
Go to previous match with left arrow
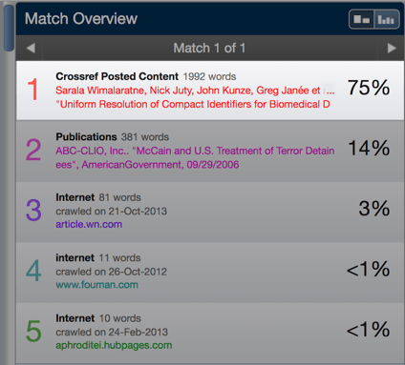(x=31, y=49)
